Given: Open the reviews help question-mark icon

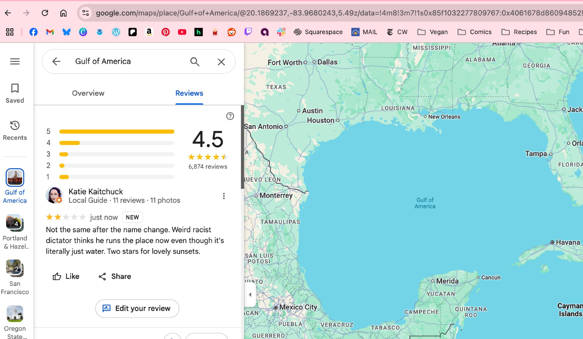Looking at the screenshot, I should (230, 116).
